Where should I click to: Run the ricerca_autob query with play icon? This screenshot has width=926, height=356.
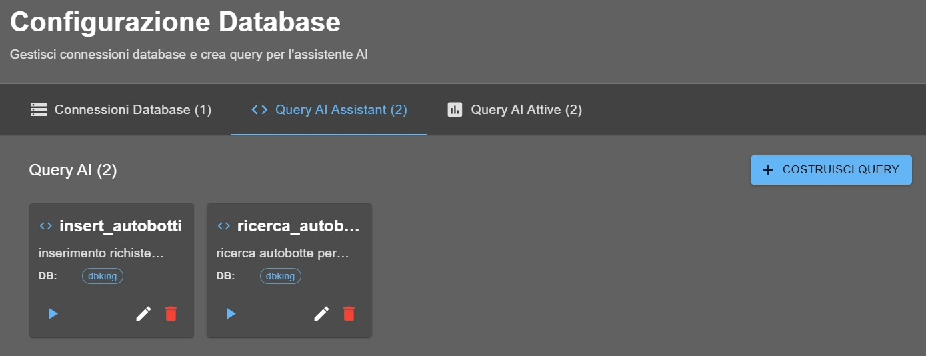[x=231, y=313]
